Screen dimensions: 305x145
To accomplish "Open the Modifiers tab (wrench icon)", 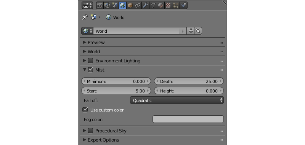I will click(145, 5).
